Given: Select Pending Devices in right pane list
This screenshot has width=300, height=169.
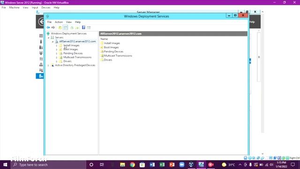Looking at the screenshot, I should click(113, 52).
